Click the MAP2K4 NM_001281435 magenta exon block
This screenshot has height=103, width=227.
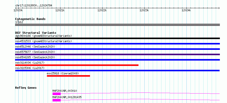[x=57, y=100]
